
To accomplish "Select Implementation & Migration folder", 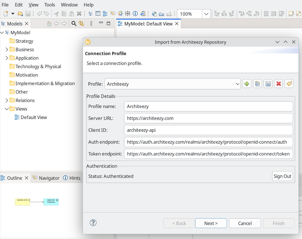I will [45, 84].
